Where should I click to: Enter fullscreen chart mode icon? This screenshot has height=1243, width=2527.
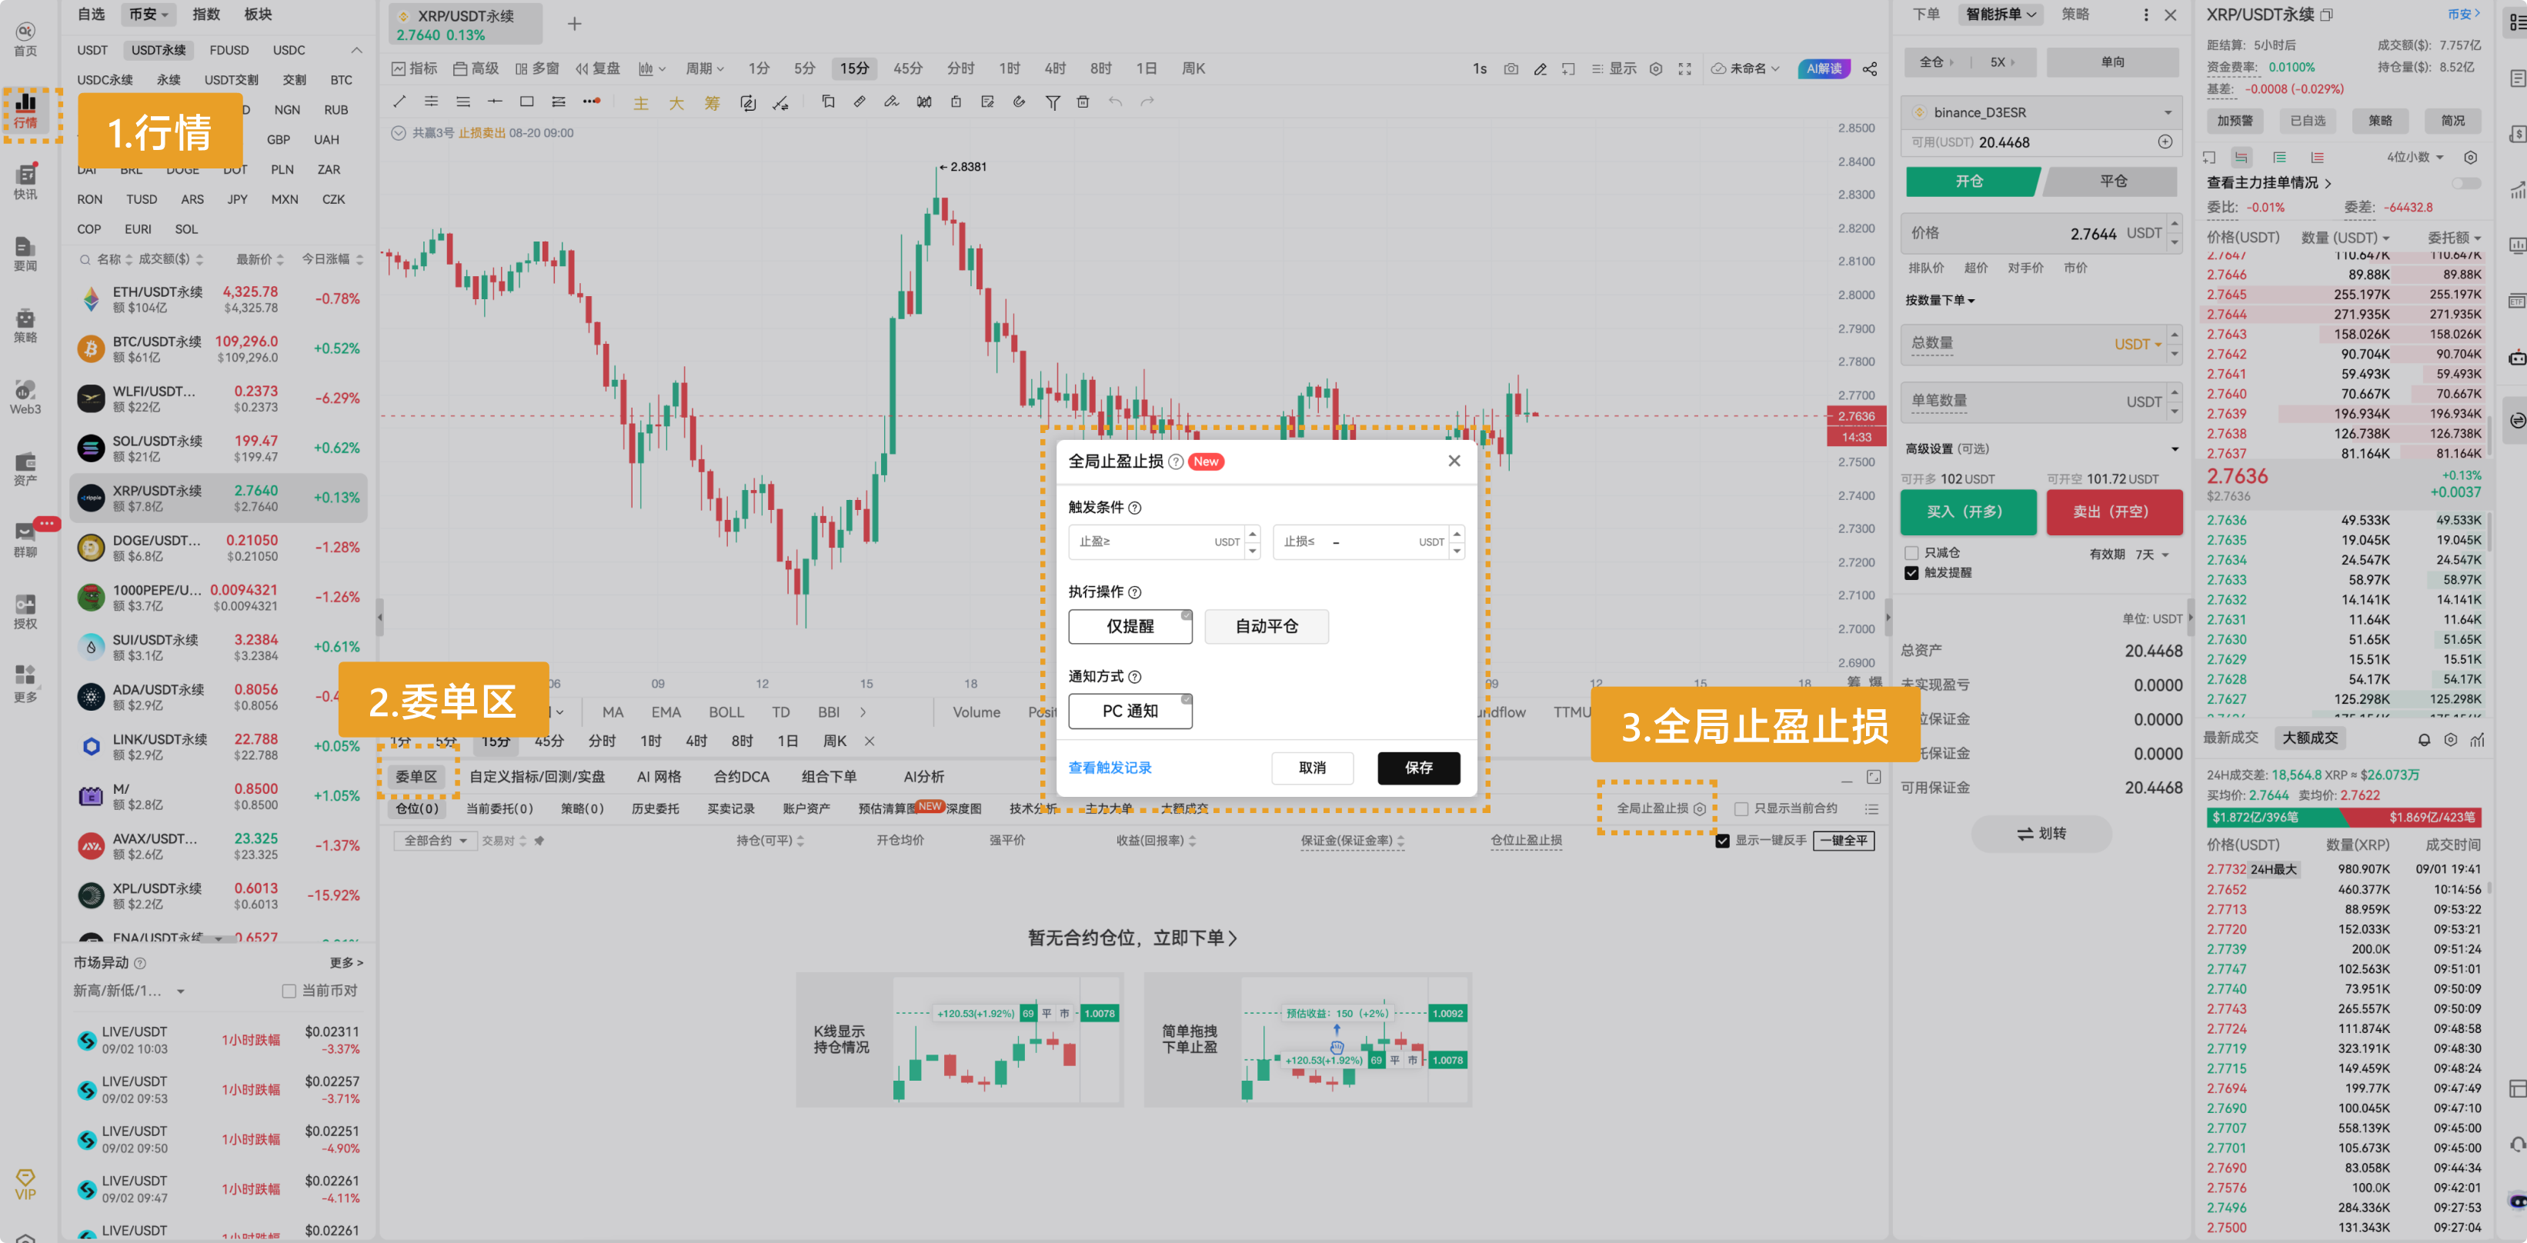(x=1685, y=68)
